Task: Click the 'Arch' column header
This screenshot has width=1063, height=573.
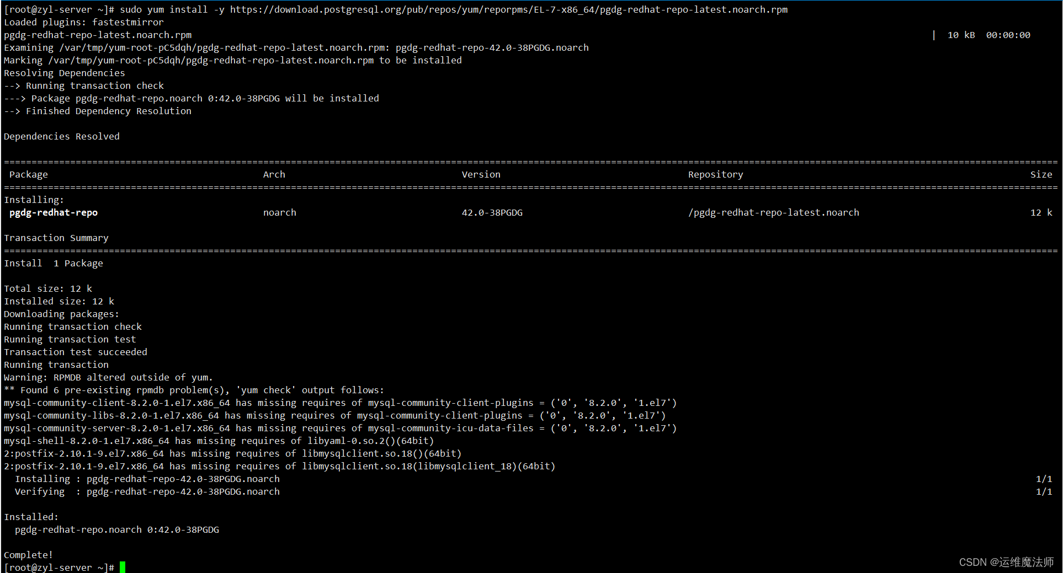Action: [274, 174]
